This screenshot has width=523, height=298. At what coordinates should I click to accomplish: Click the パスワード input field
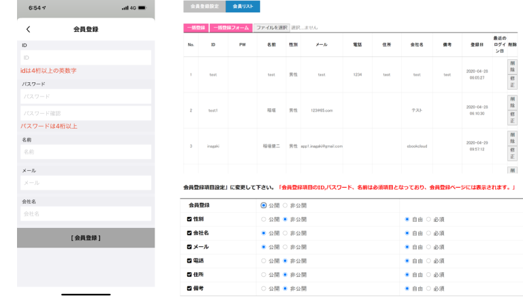point(86,97)
